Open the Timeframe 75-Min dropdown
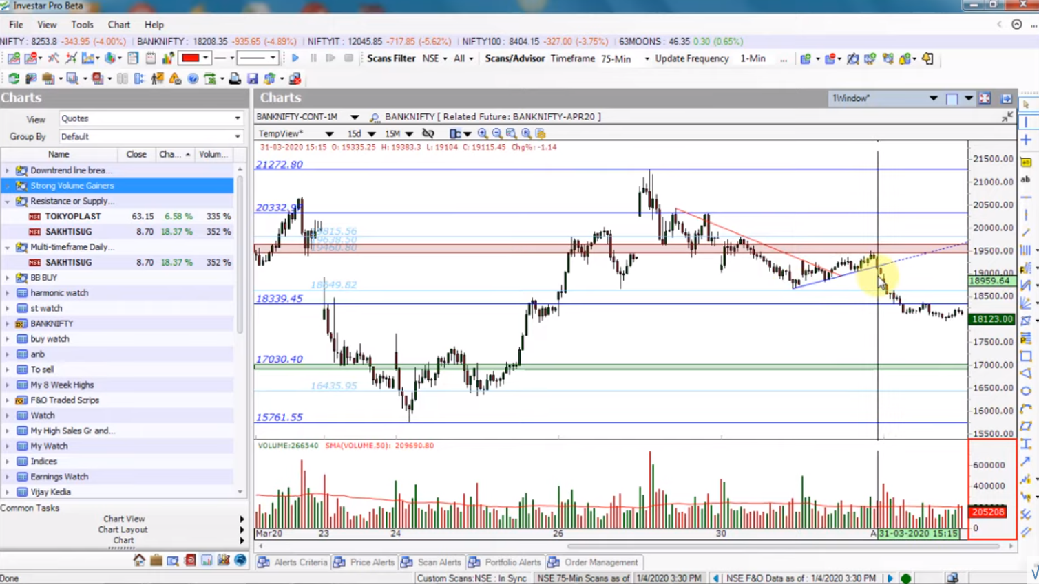Viewport: 1039px width, 584px height. [x=646, y=59]
